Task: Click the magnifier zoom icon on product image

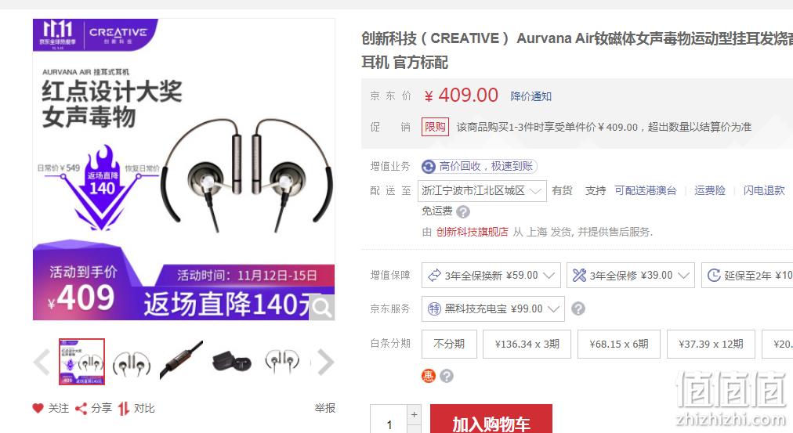Action: point(321,307)
